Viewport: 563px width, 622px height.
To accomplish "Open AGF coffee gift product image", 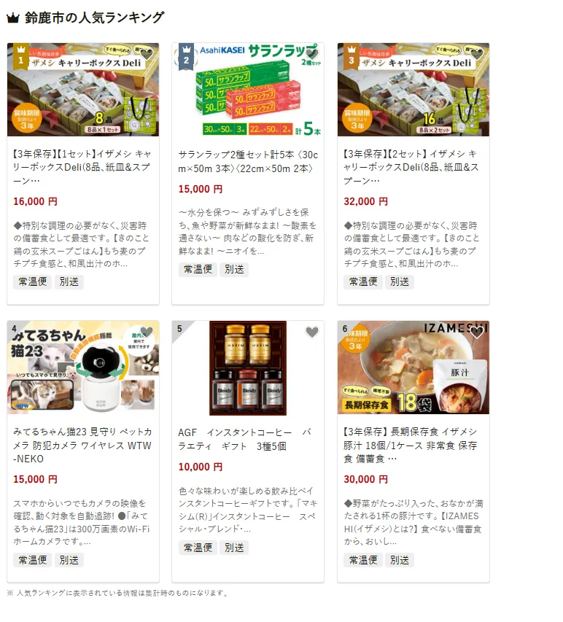I will point(248,368).
